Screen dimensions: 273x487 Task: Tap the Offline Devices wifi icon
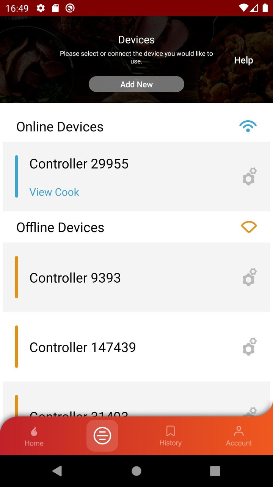[x=249, y=227]
